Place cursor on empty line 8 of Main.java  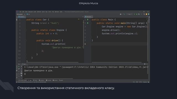coord(119,44)
